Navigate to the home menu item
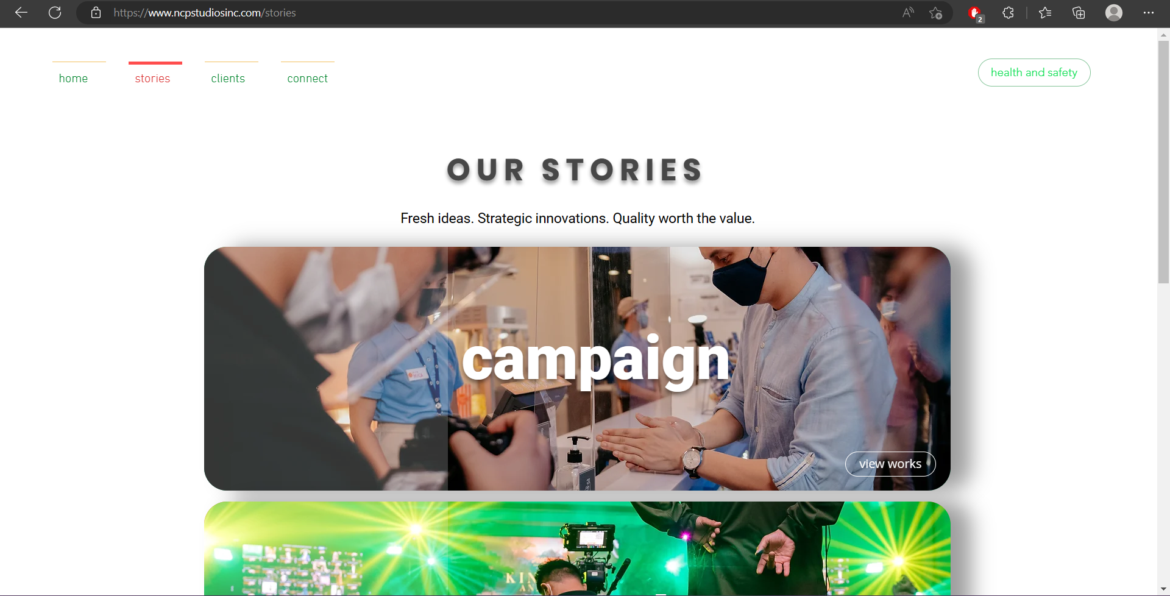 click(74, 79)
